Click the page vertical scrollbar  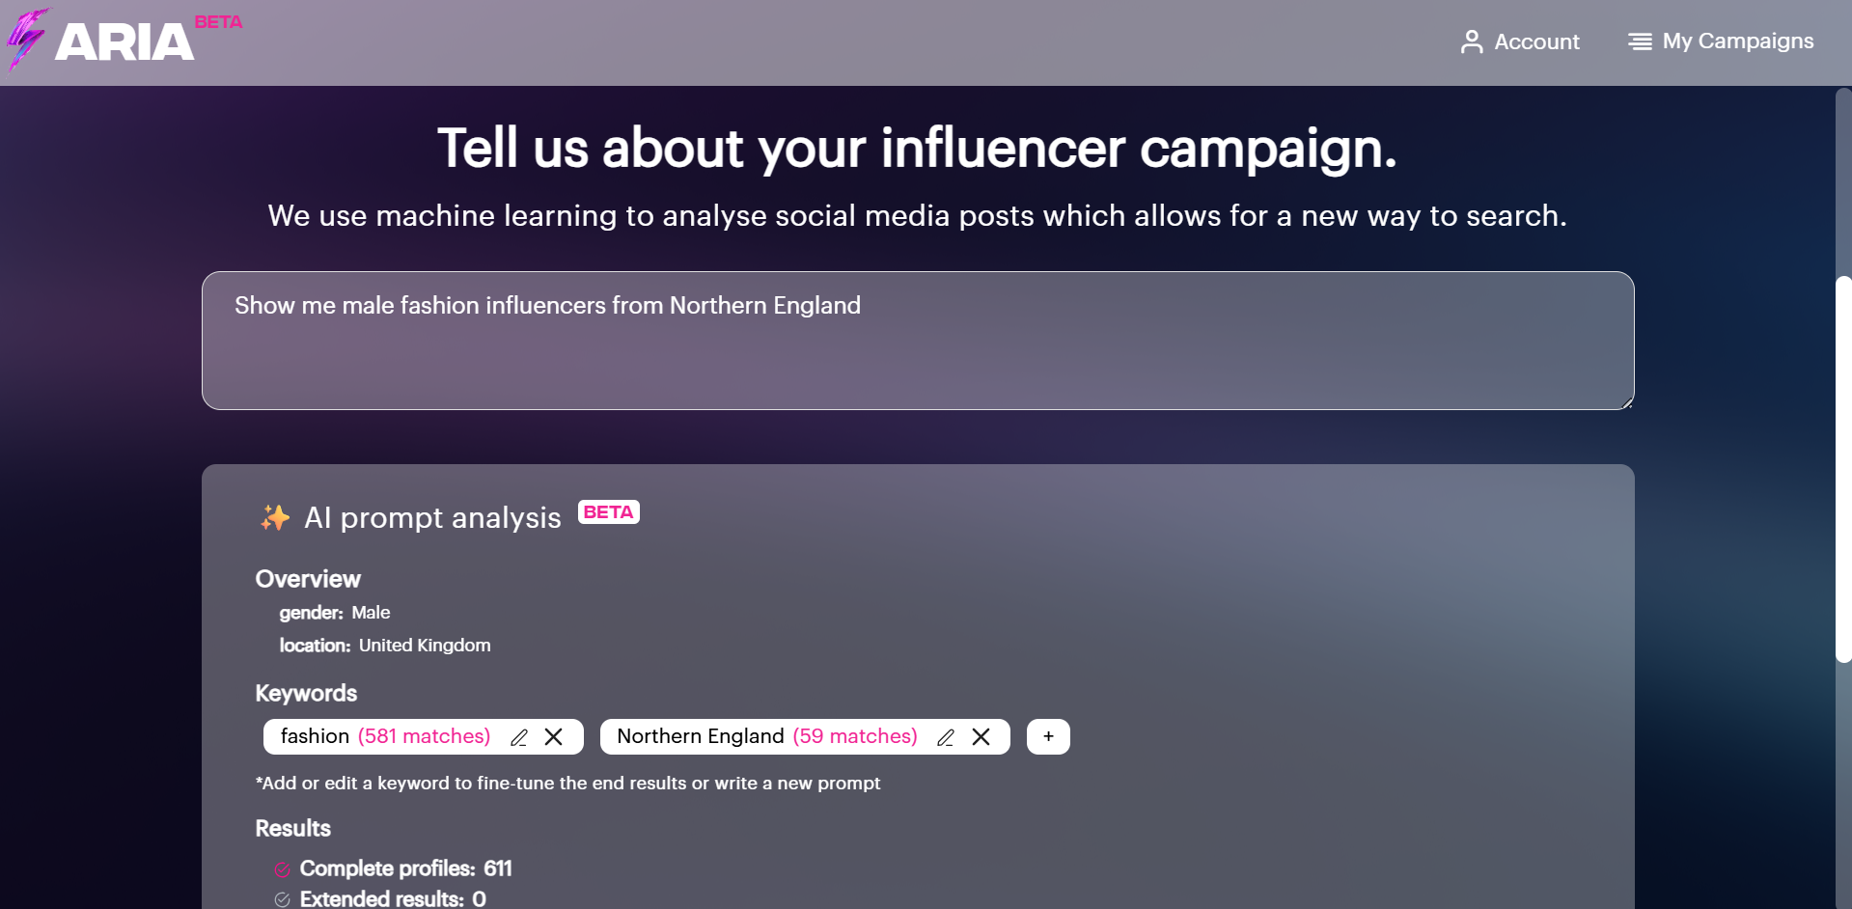tap(1843, 469)
